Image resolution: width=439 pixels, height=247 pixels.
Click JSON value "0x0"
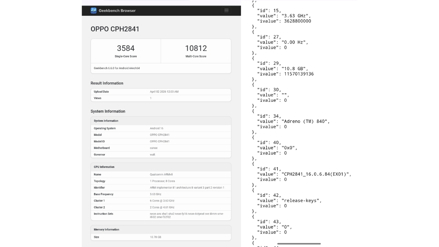point(289,148)
